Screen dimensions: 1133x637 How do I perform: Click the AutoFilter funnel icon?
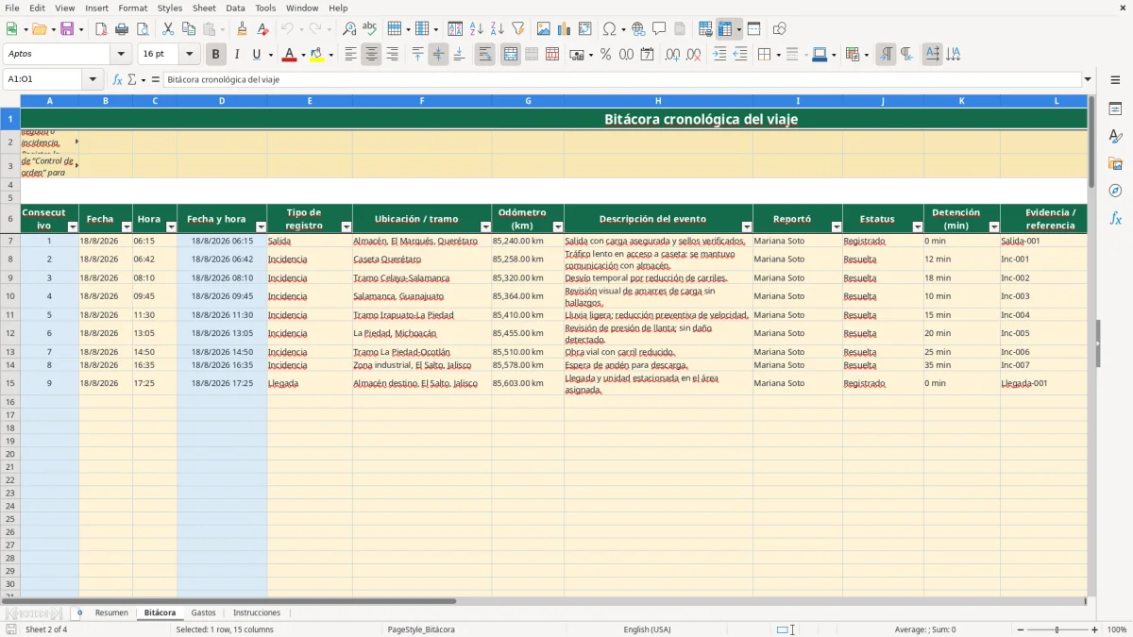point(517,29)
